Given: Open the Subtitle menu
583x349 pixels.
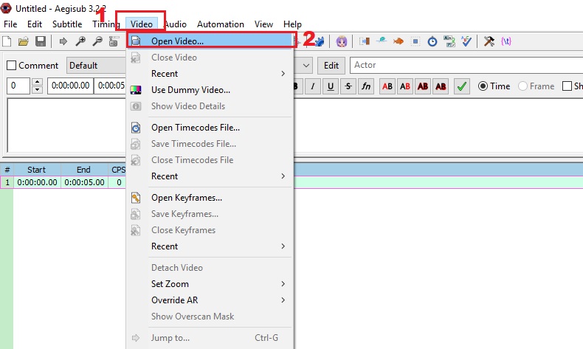Looking at the screenshot, I should [67, 24].
